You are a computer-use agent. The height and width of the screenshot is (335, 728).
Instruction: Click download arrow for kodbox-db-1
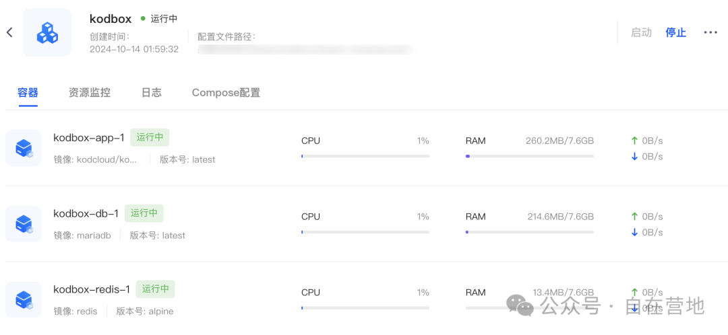tap(634, 232)
